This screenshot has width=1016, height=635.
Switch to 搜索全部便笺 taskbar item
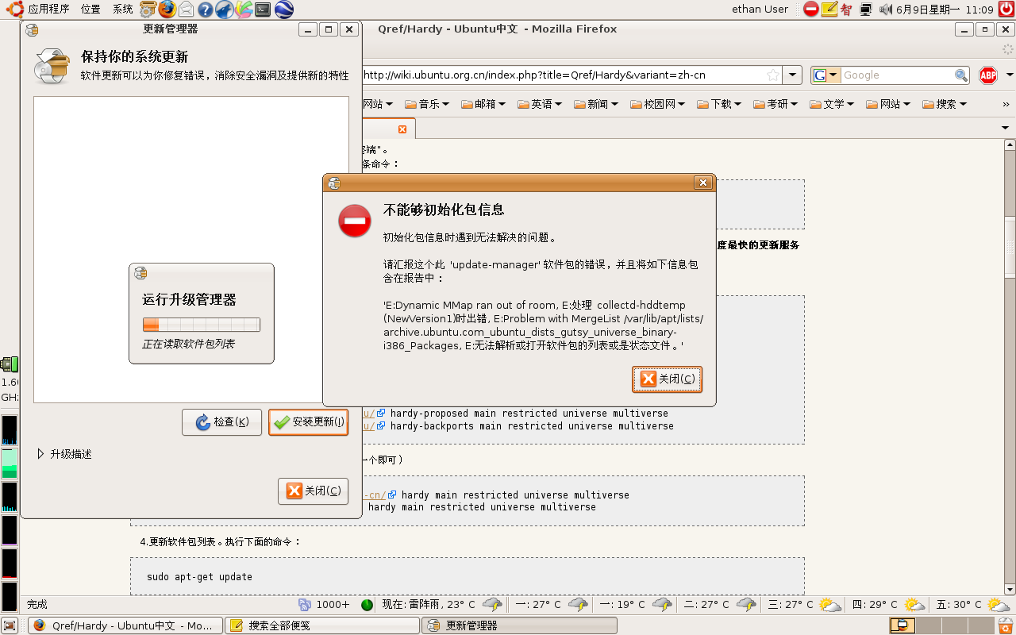322,625
